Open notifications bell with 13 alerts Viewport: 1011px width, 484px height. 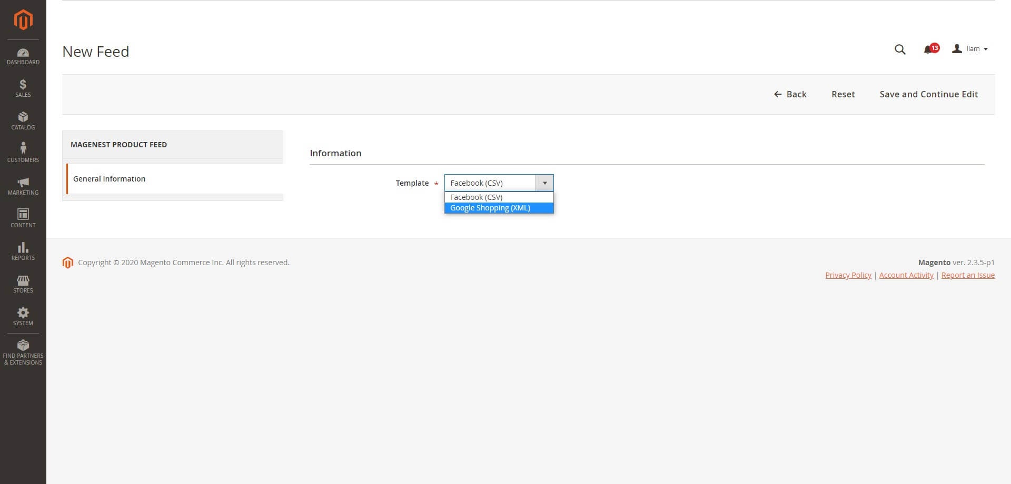point(930,49)
